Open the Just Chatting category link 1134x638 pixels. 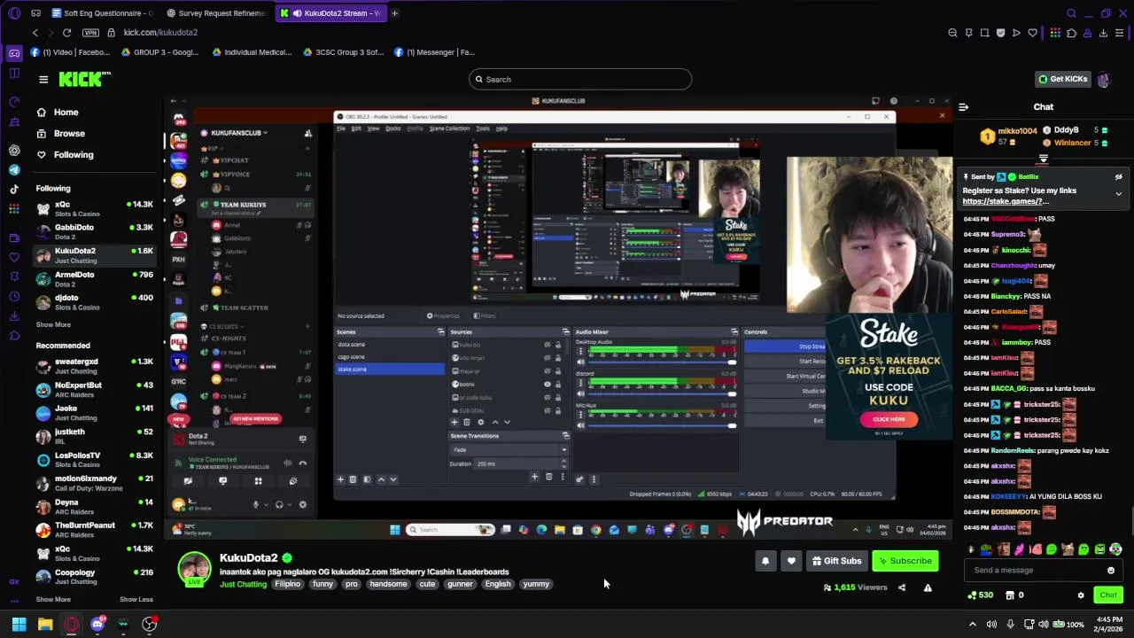pos(243,584)
